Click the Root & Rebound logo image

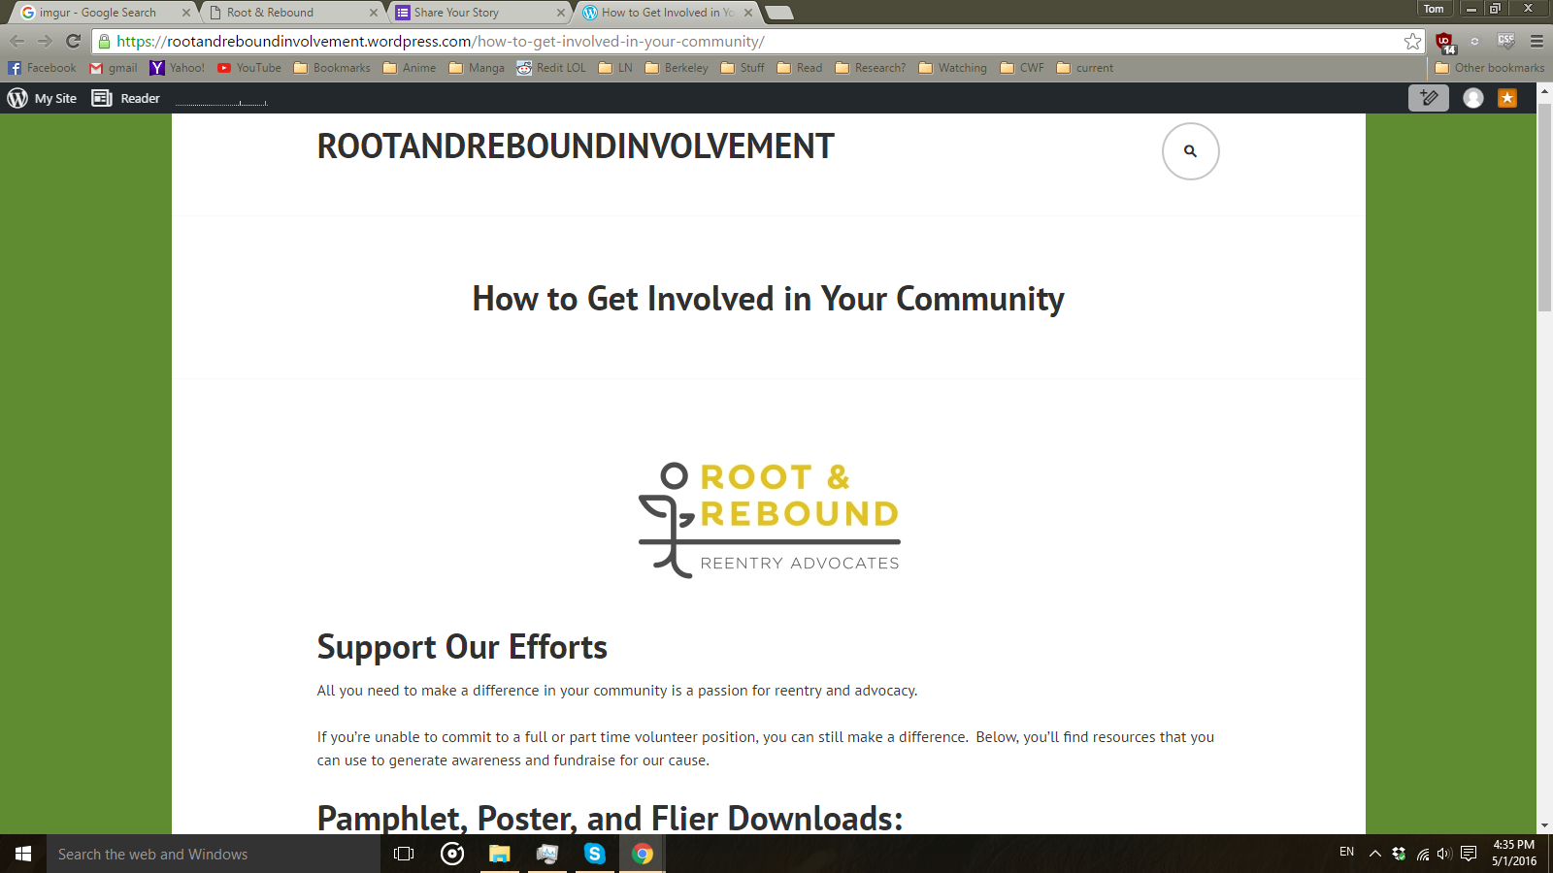pos(769,519)
